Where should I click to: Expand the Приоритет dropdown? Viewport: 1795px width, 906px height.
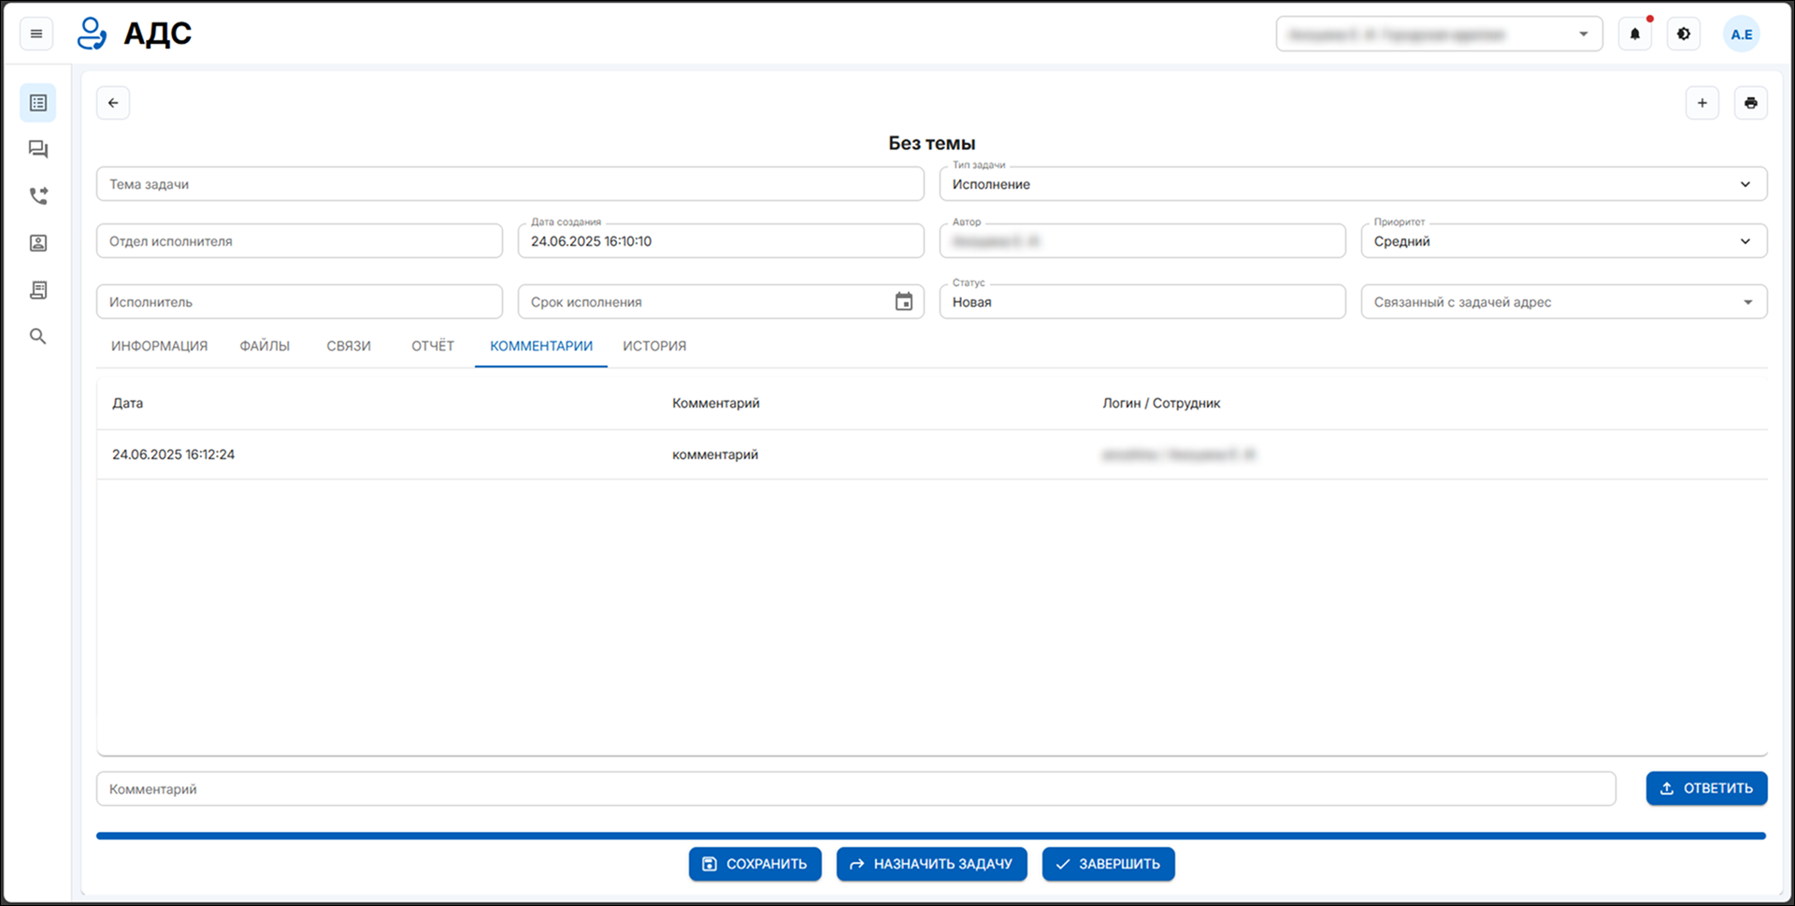1745,241
